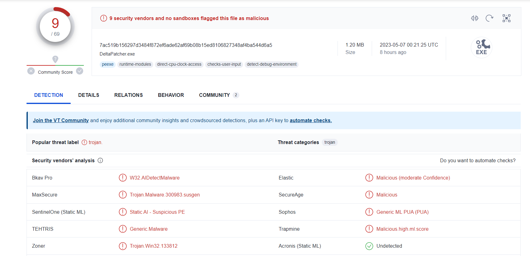Follow the Join the VT Community link
Screen dimensions: 530x256
(x=61, y=120)
